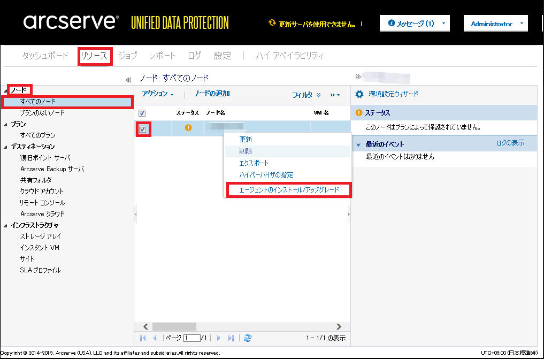Click the update server unavailable message
The height and width of the screenshot is (359, 544).
pyautogui.click(x=317, y=24)
